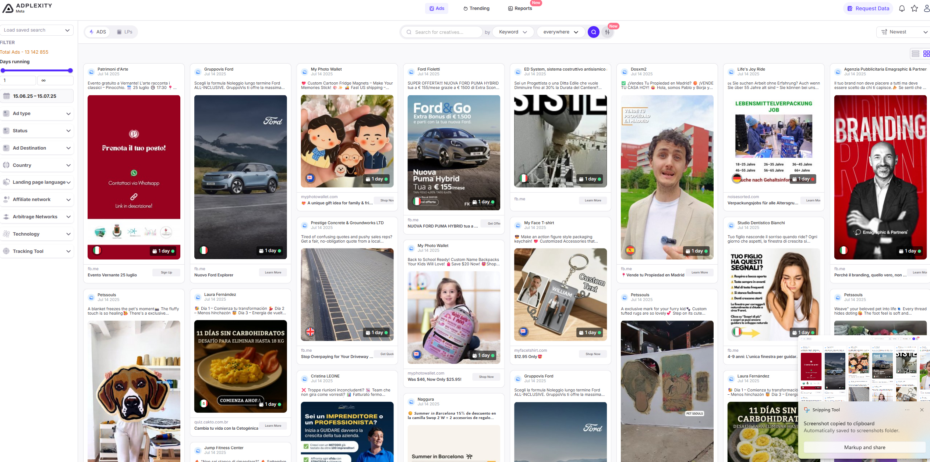The width and height of the screenshot is (930, 462).
Task: Expand the Status filter
Action: pyautogui.click(x=36, y=131)
